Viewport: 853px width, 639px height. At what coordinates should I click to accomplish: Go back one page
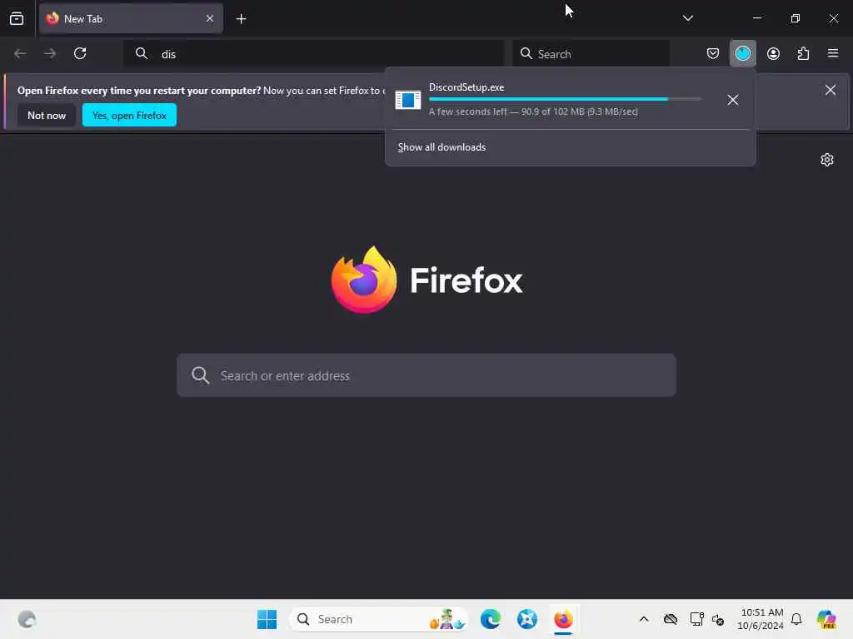[x=20, y=53]
